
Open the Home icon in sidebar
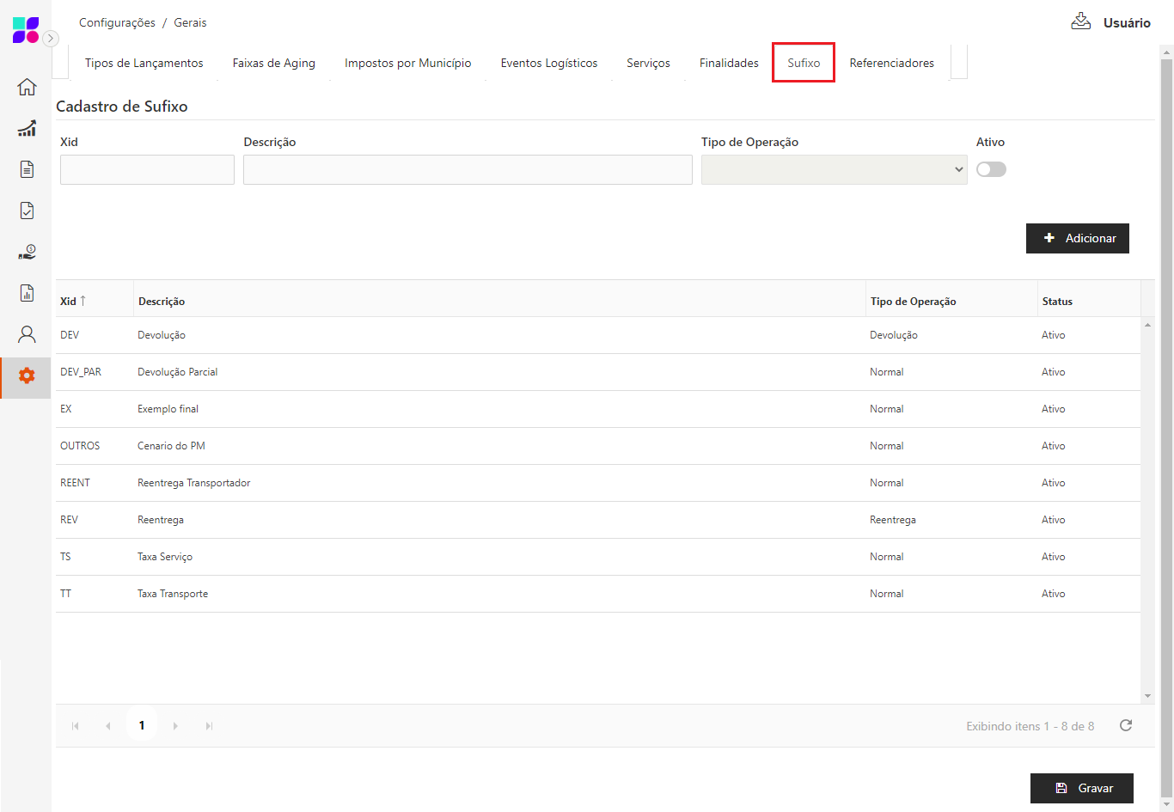coord(27,87)
